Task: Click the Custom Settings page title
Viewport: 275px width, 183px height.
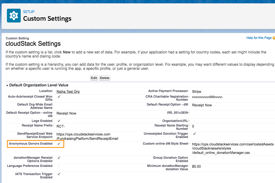Action: click(x=47, y=19)
